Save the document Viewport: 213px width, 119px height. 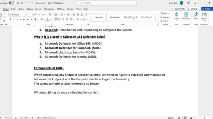tap(18, 3)
